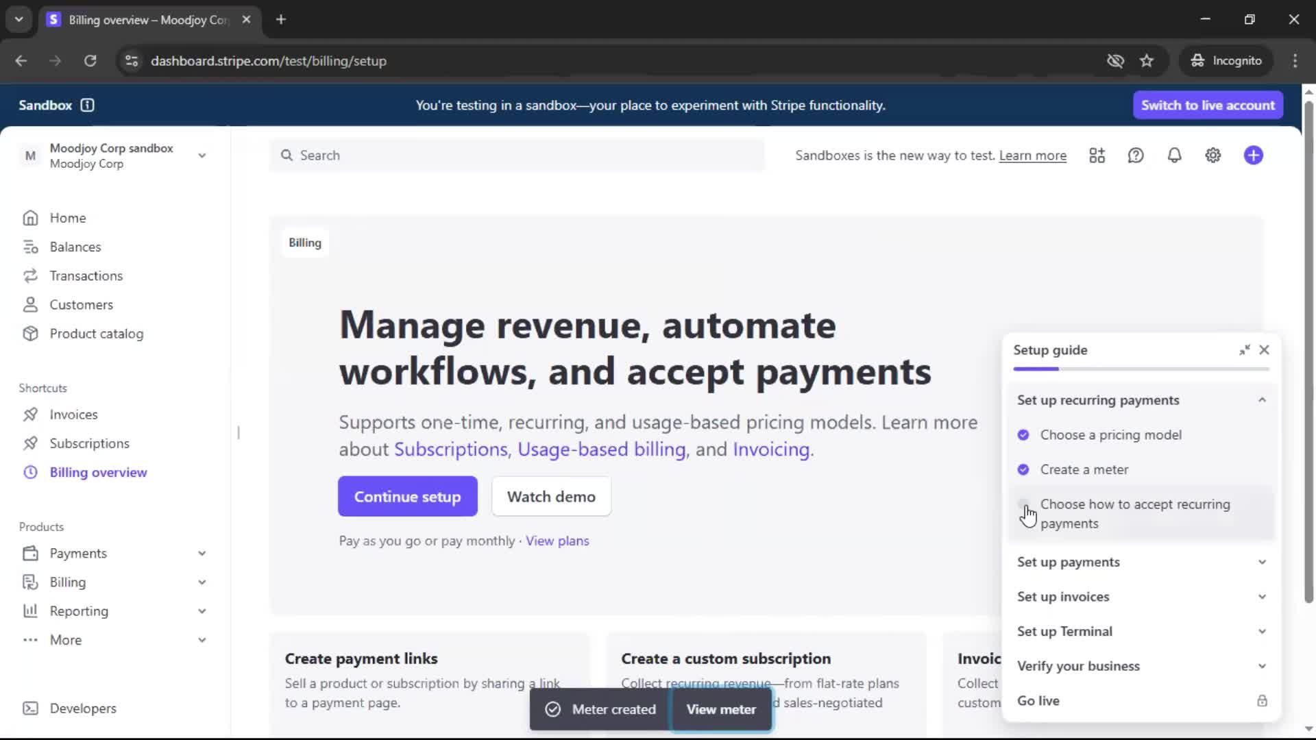Minimize the Setup guide panel
1316x740 pixels.
1244,350
